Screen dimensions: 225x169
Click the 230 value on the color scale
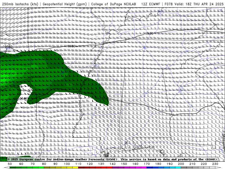coord(215,164)
